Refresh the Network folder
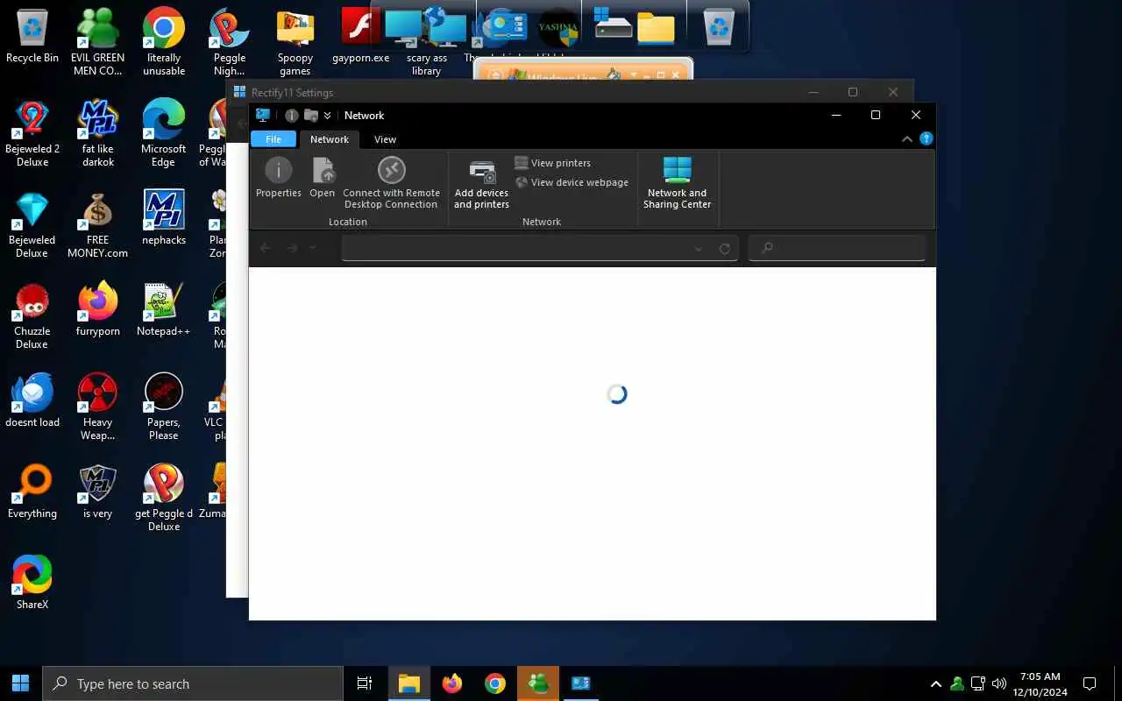Screen dimensions: 1122x701 (x=725, y=249)
